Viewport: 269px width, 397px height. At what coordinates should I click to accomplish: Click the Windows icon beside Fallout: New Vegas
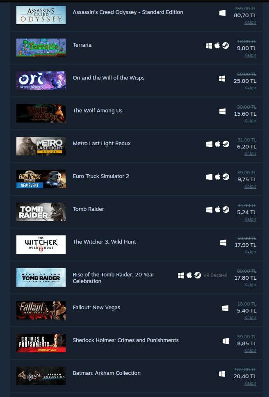pos(225,308)
